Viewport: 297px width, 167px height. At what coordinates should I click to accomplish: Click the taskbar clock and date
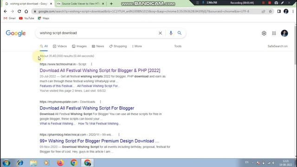[286, 163]
